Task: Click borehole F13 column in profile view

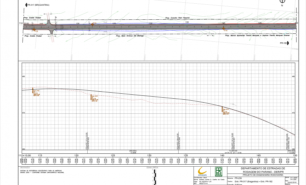Action: [x=91, y=97]
